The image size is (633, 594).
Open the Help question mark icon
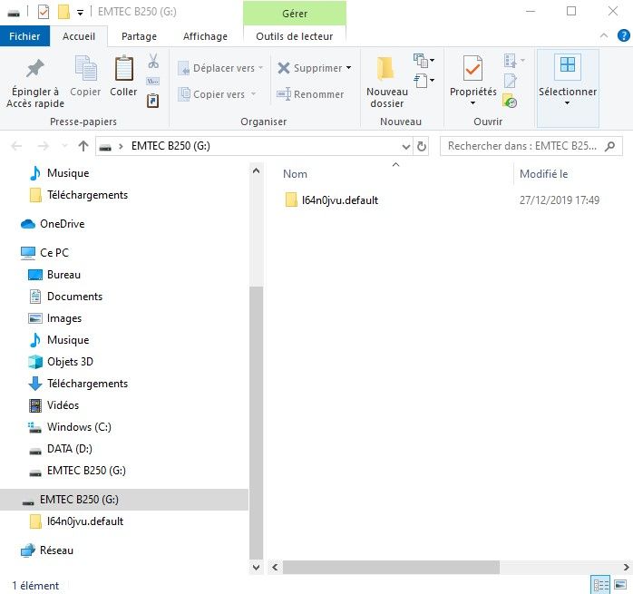click(623, 35)
